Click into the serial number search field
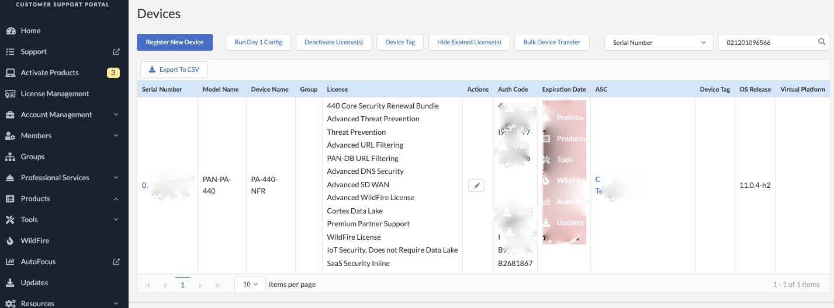This screenshot has height=308, width=834. click(766, 43)
